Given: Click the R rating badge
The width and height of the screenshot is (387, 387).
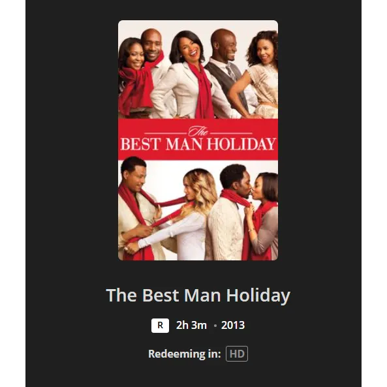Looking at the screenshot, I should pos(160,326).
